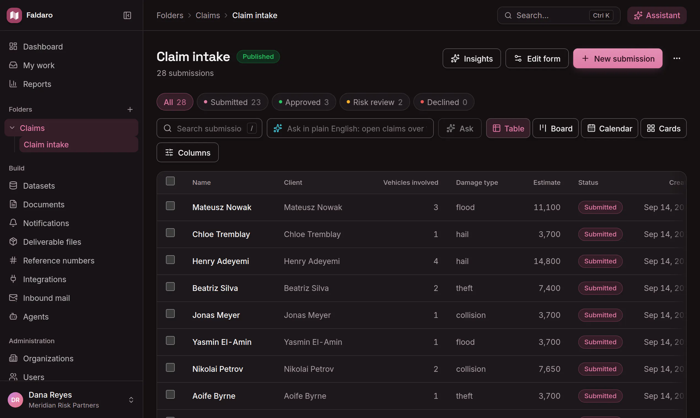Select the Henry Adeyemi row checkbox
Viewport: 700px width, 418px height.
click(x=170, y=260)
